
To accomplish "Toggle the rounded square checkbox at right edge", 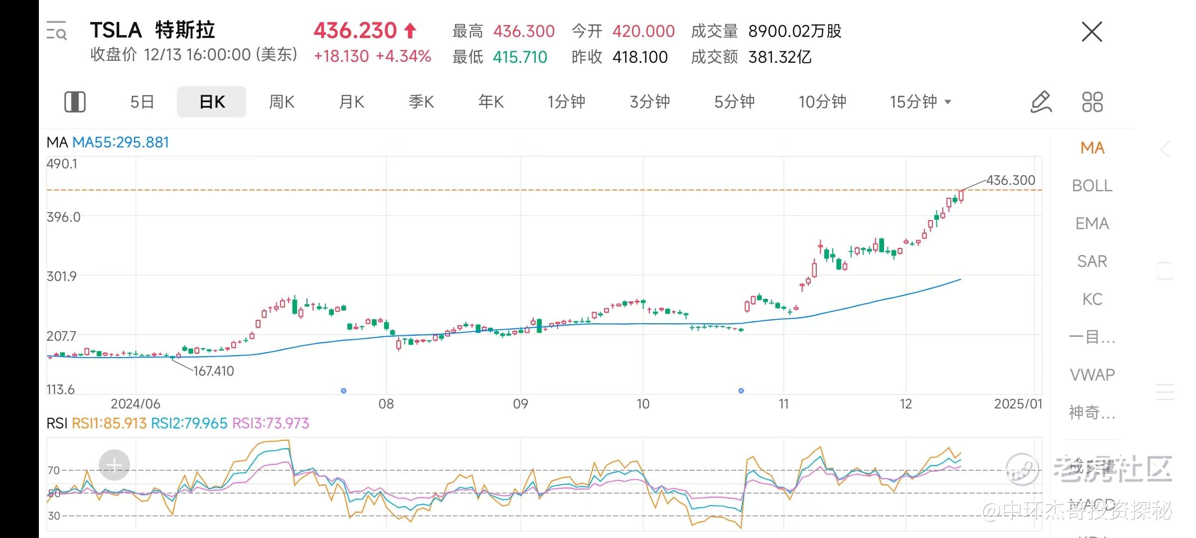I will pyautogui.click(x=1165, y=270).
